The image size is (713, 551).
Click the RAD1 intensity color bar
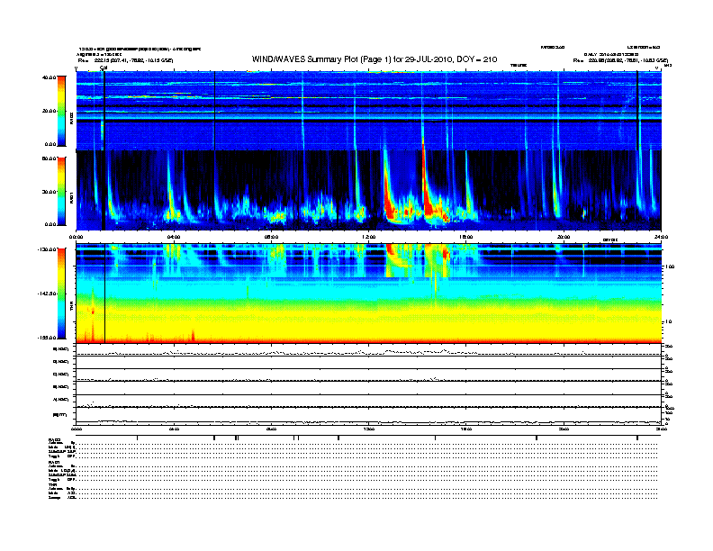click(61, 191)
